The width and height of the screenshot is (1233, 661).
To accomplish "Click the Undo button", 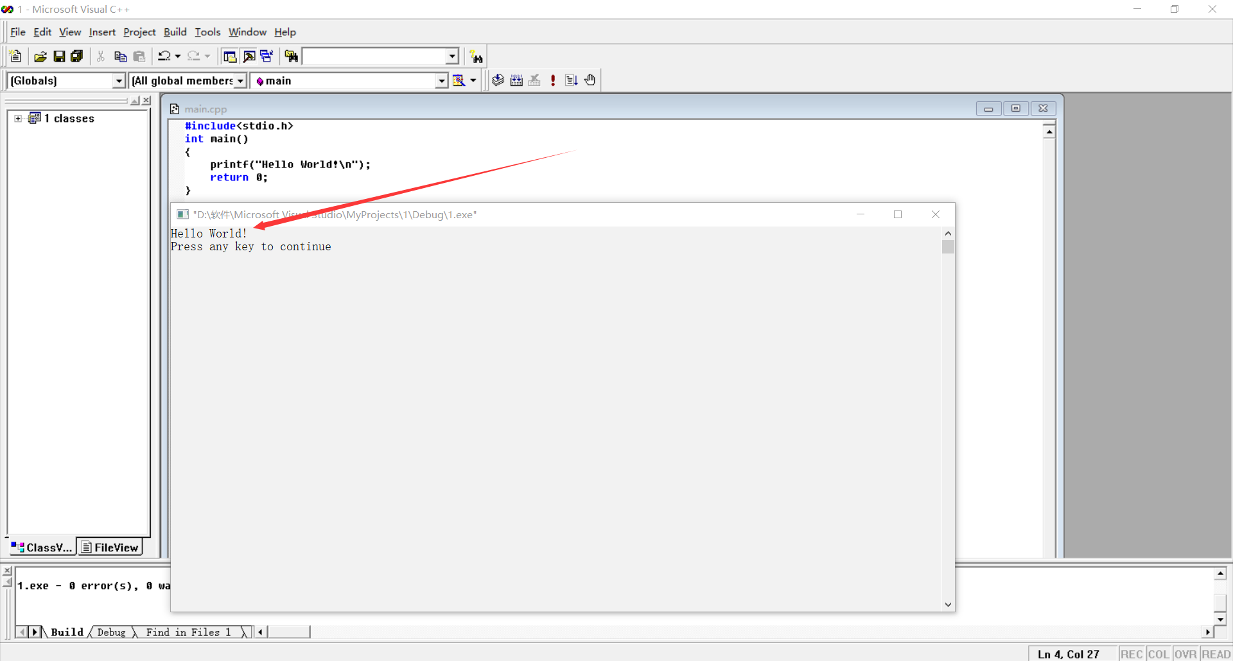I will tap(164, 56).
